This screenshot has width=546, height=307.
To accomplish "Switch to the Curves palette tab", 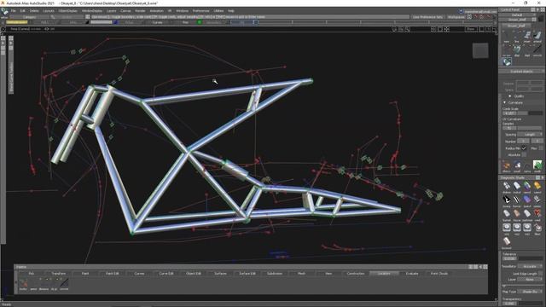I will (x=139, y=274).
